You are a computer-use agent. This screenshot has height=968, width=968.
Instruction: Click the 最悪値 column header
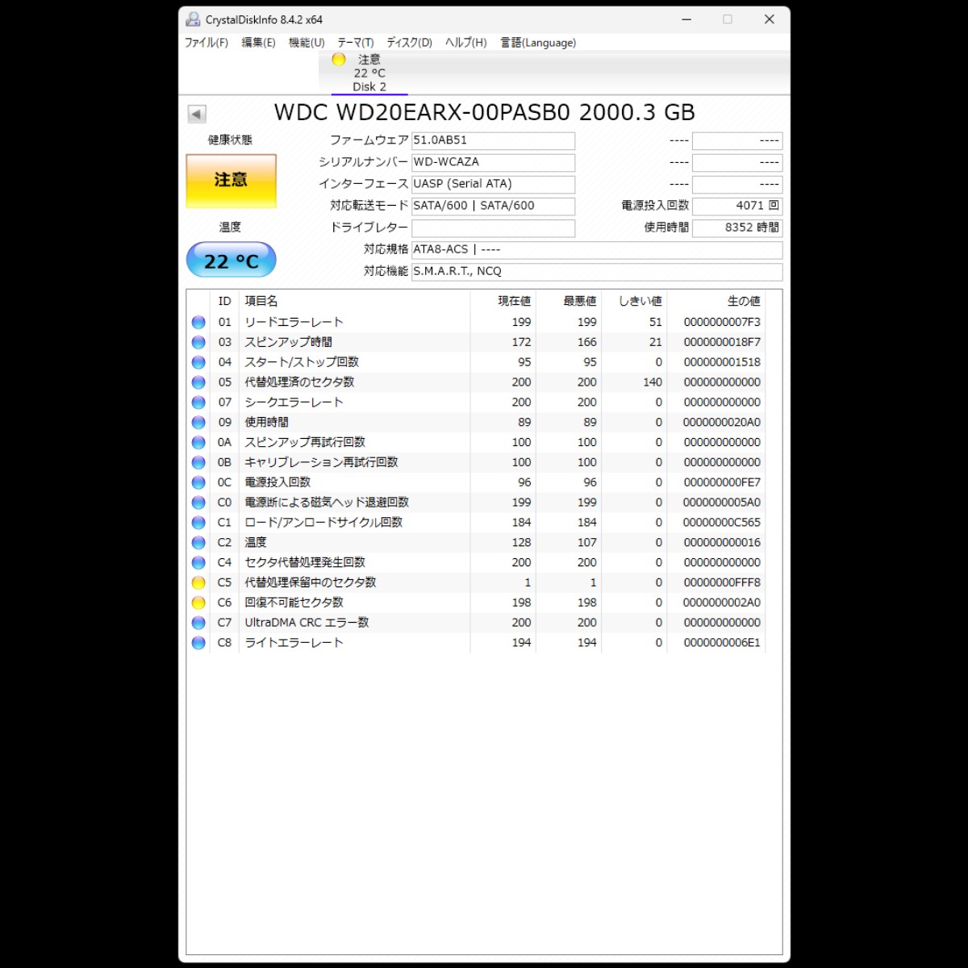click(580, 301)
